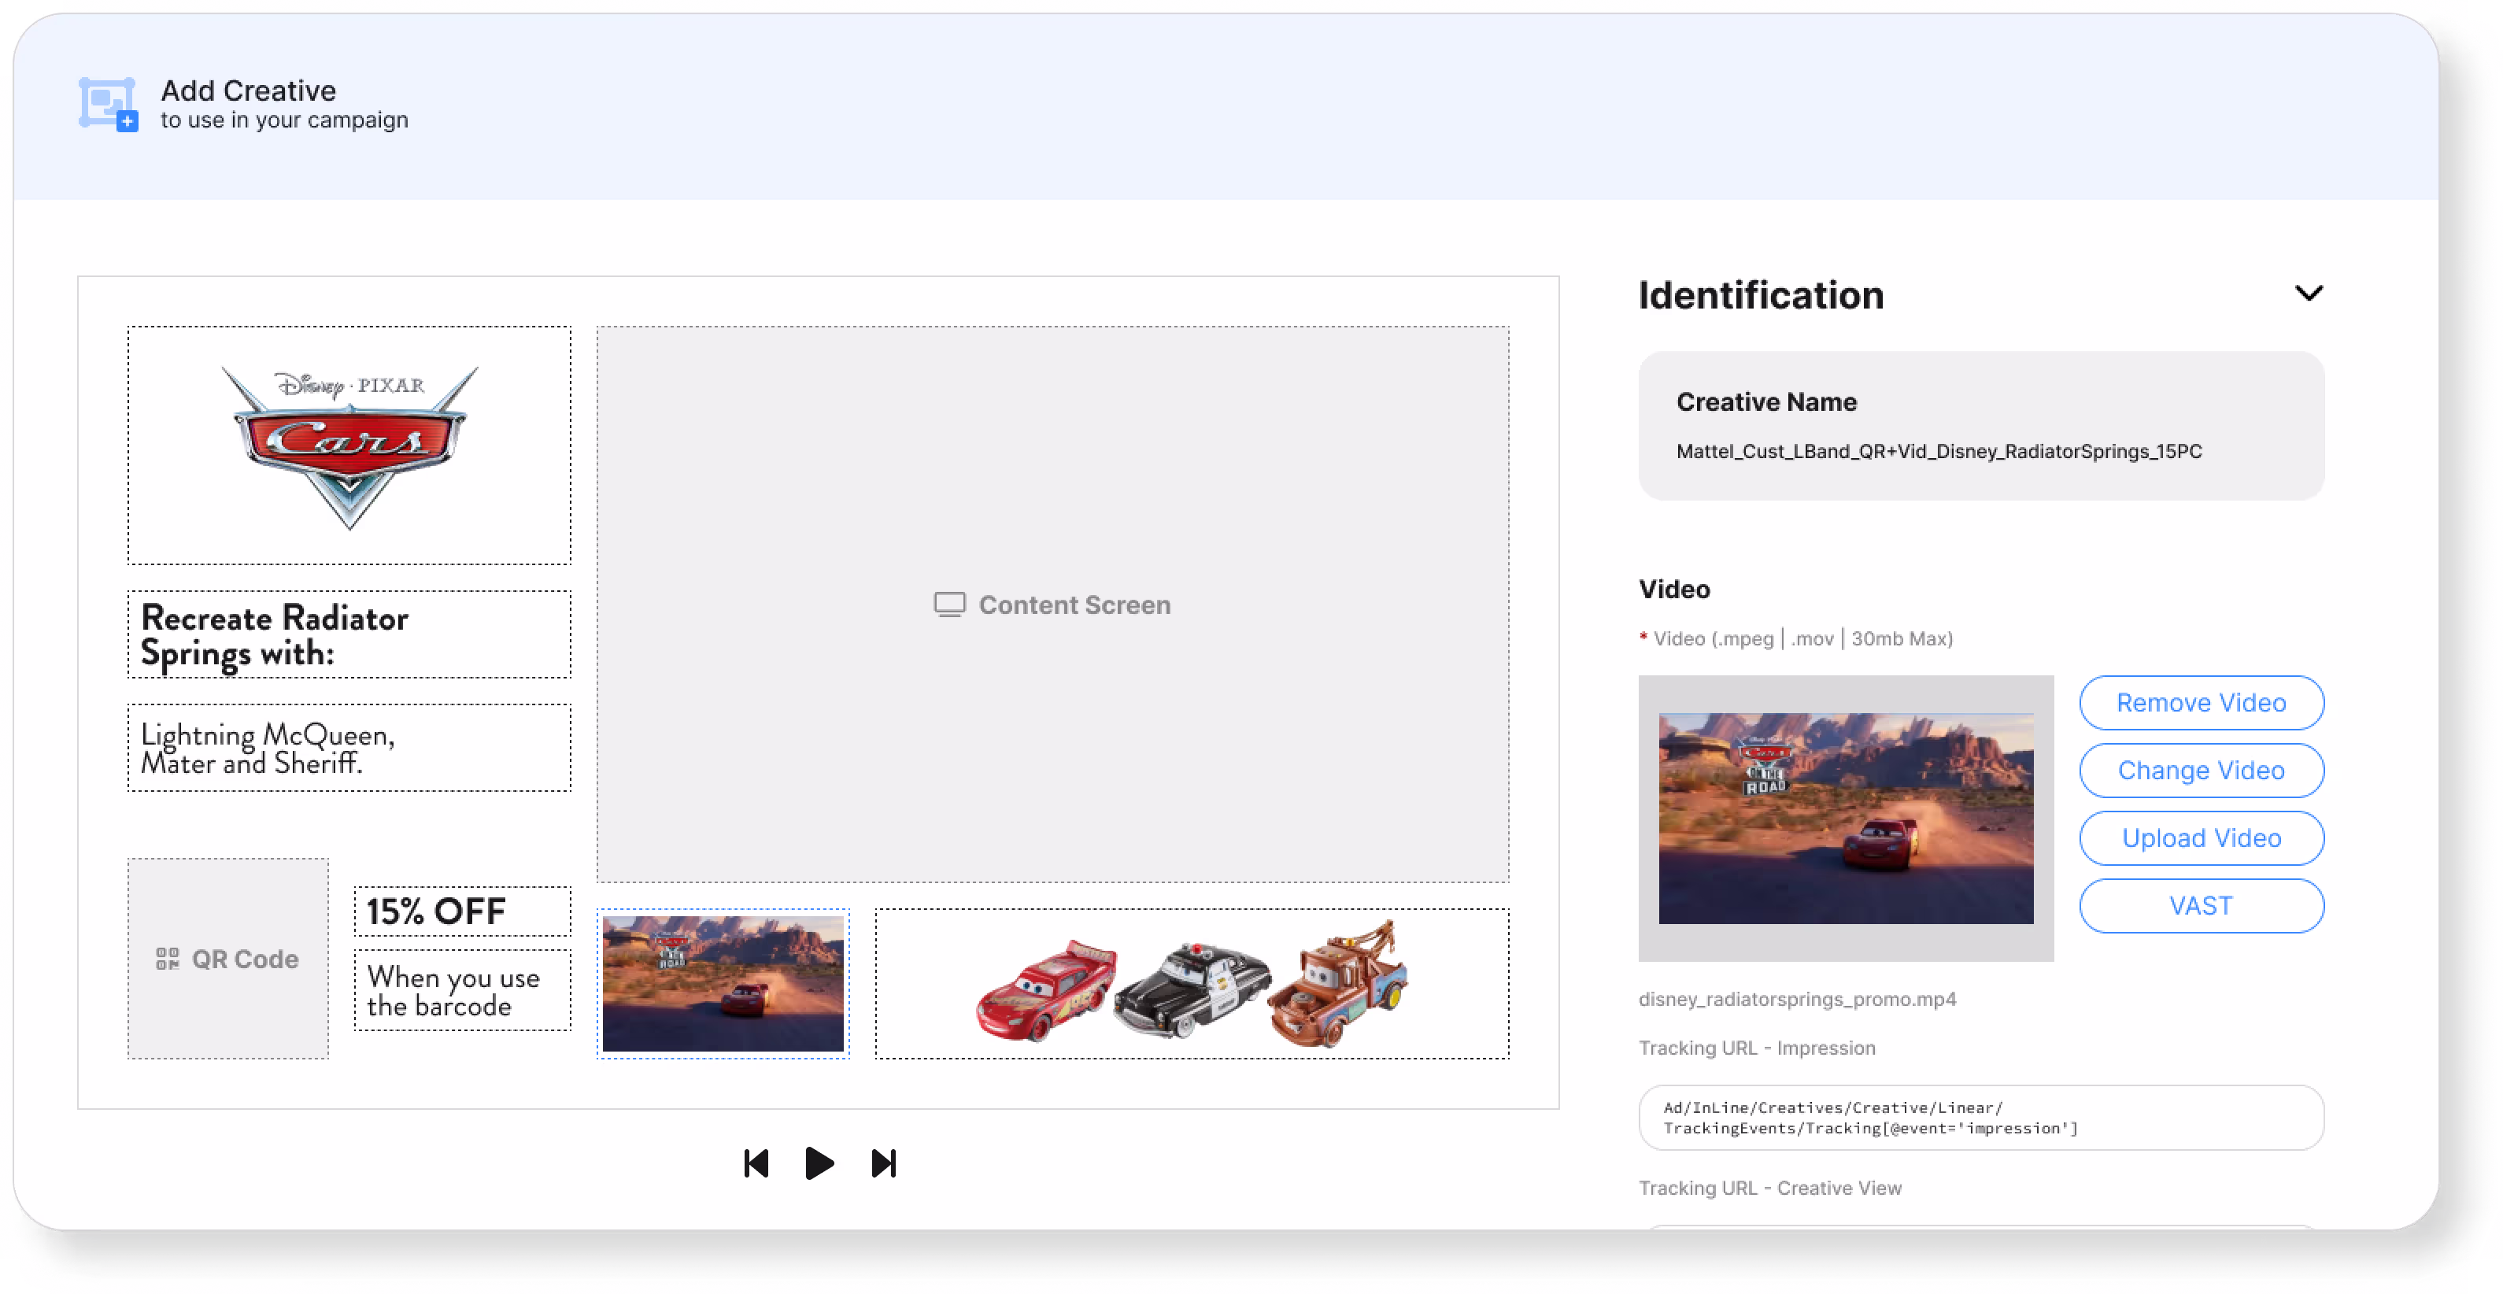Select the QR Code placeholder
The image size is (2503, 1294).
click(x=227, y=959)
